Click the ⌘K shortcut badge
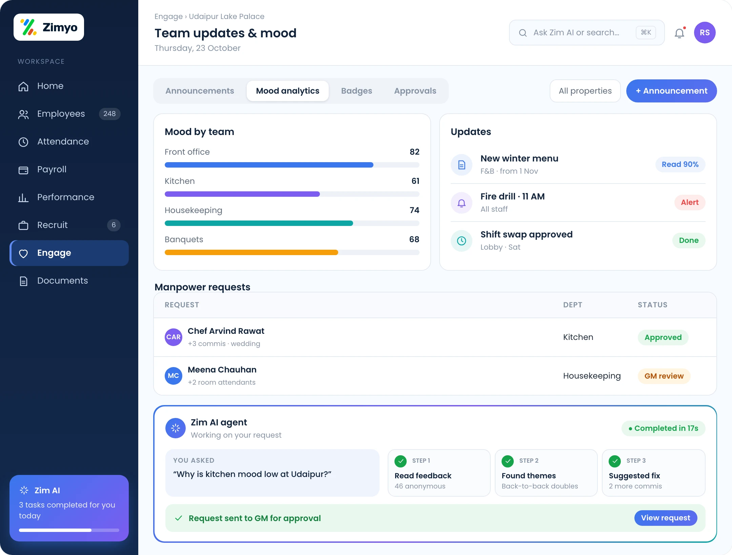 tap(646, 33)
